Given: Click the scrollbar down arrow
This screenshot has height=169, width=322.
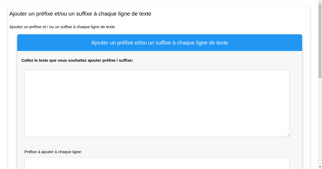Looking at the screenshot, I should [x=320, y=167].
